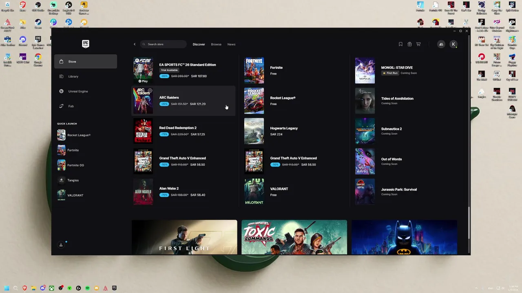The height and width of the screenshot is (293, 522).
Task: Open MONGIL: STAR DIVE listing
Action: 405,70
